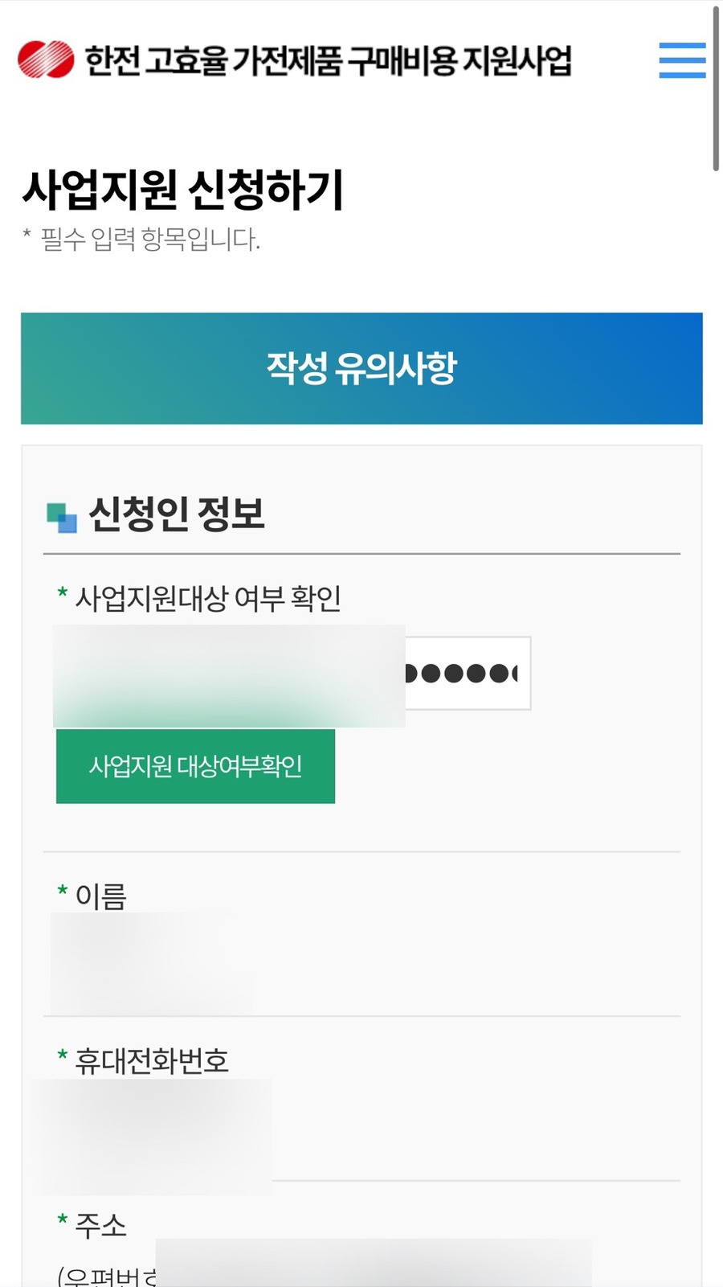723x1287 pixels.
Task: Click the 필수 입력 항목입니다 note
Action: click(x=150, y=240)
